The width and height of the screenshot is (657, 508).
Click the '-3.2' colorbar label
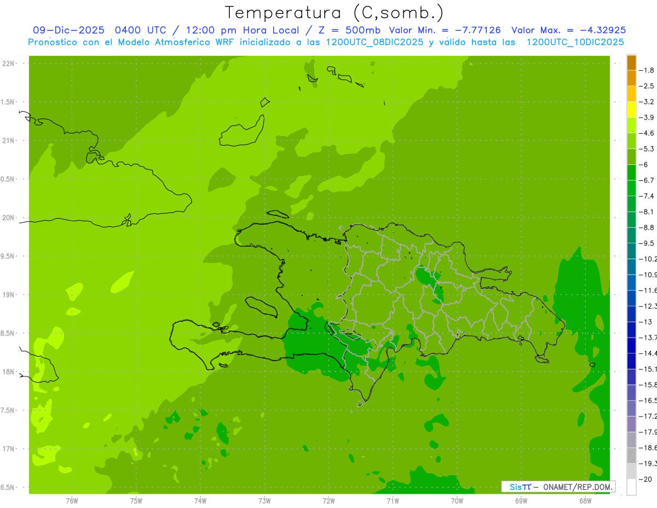click(x=647, y=102)
